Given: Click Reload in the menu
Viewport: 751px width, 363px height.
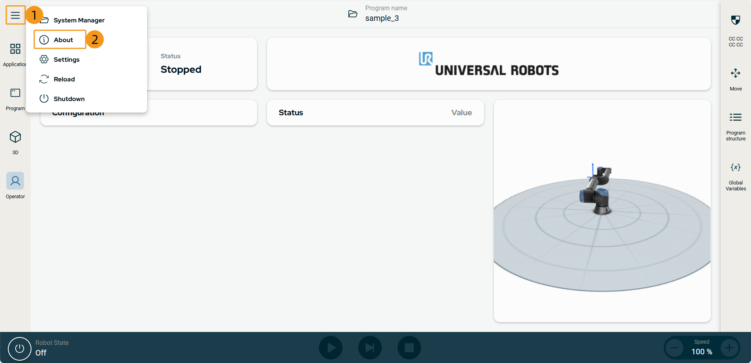Looking at the screenshot, I should tap(64, 79).
